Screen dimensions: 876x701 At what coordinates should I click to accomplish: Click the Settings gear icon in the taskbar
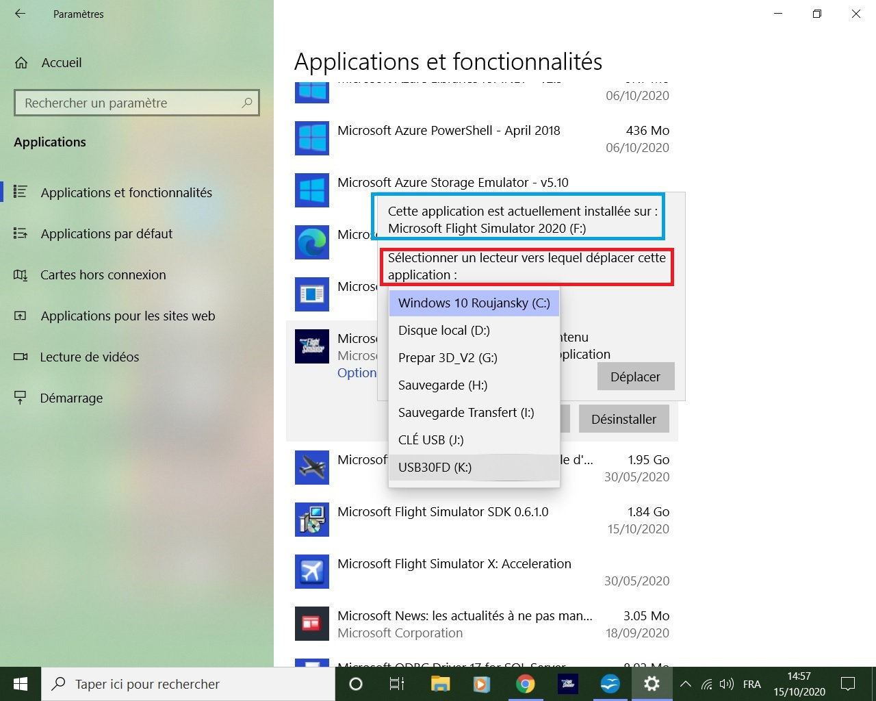click(652, 684)
